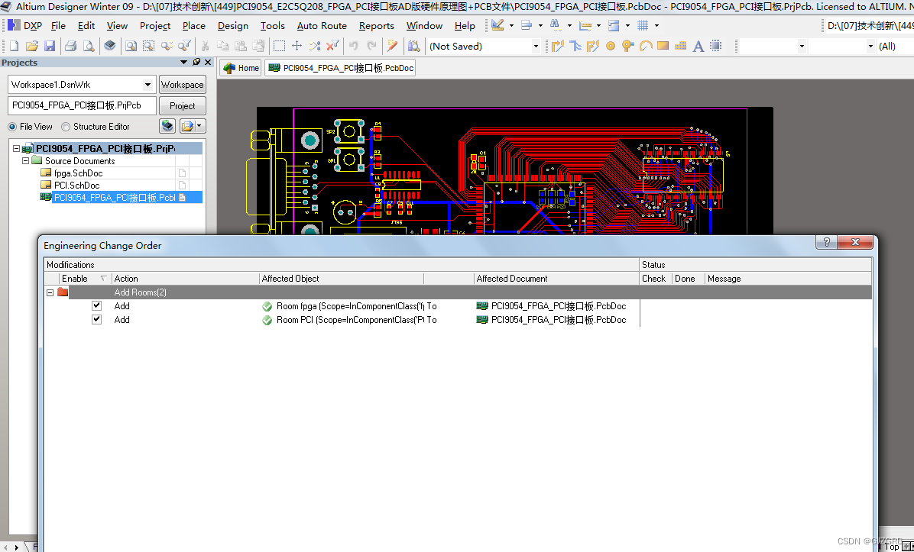Image resolution: width=914 pixels, height=552 pixels.
Task: Select fpga.SchDoc in the project tree
Action: (x=76, y=173)
